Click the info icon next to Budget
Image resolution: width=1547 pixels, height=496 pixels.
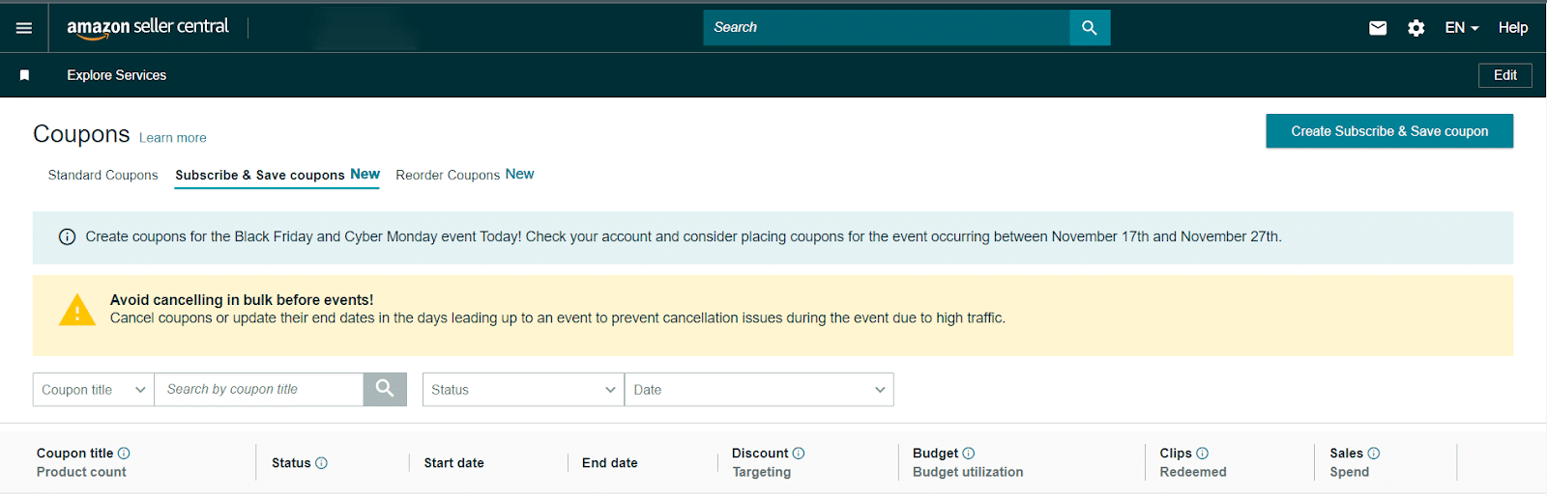coord(969,453)
